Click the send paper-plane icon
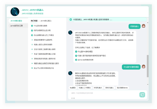 coord(142,95)
